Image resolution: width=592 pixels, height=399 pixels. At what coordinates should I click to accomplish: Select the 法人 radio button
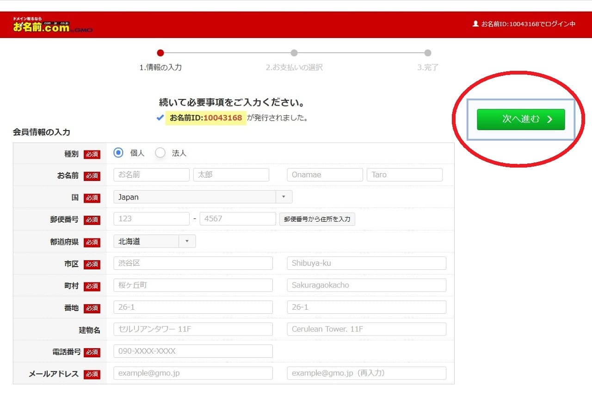point(160,153)
